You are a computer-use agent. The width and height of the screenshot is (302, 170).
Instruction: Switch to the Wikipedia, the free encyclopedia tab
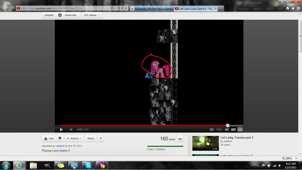click(152, 9)
